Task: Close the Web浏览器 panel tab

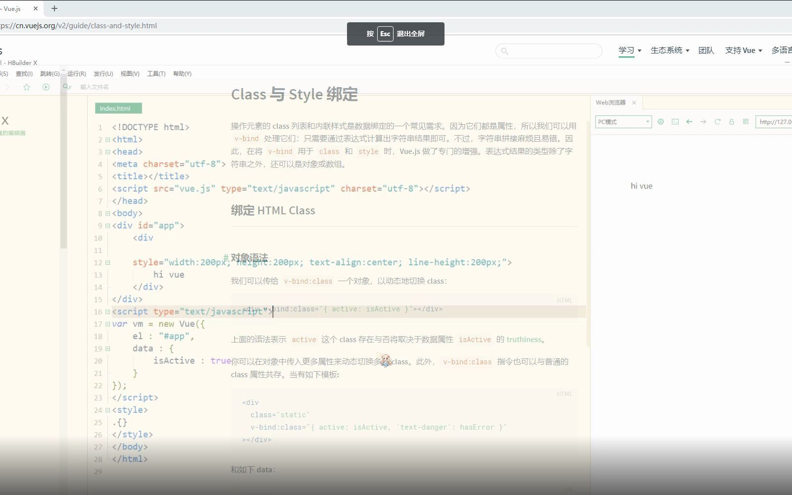Action: tap(634, 102)
